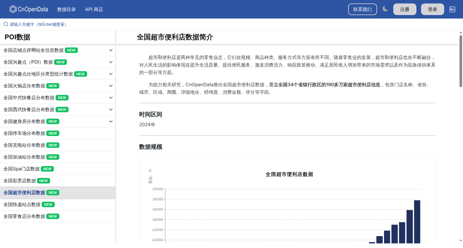Click the CnOpenData logo

(x=29, y=9)
